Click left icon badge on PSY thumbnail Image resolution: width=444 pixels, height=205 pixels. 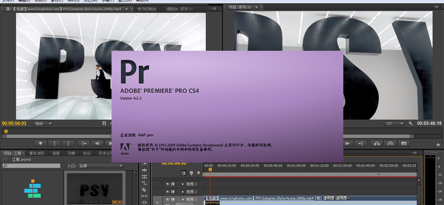coord(114,202)
